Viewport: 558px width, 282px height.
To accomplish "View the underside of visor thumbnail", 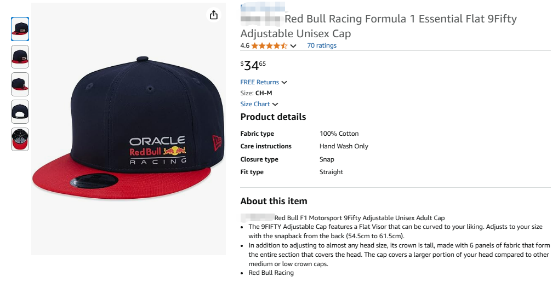I will [x=20, y=139].
